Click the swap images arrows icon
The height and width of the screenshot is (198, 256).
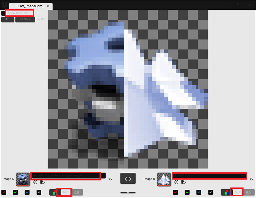(x=128, y=179)
